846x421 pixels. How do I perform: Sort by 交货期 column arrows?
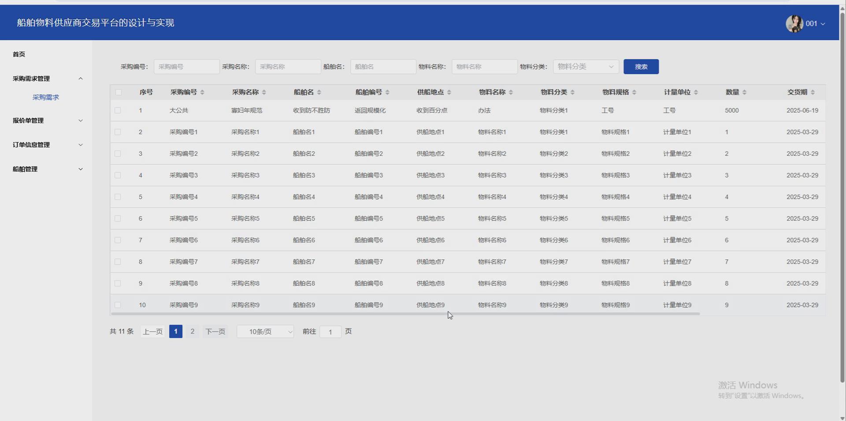point(813,92)
